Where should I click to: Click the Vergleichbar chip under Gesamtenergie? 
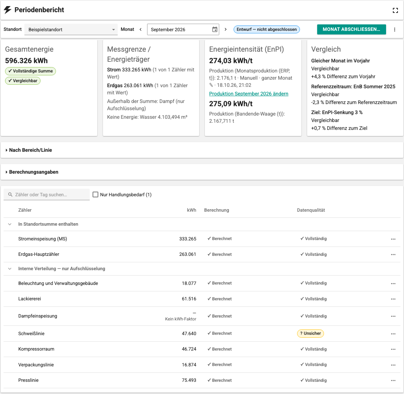(x=23, y=81)
